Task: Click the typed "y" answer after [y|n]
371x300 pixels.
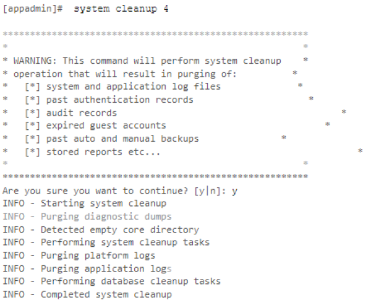Action: pos(234,191)
